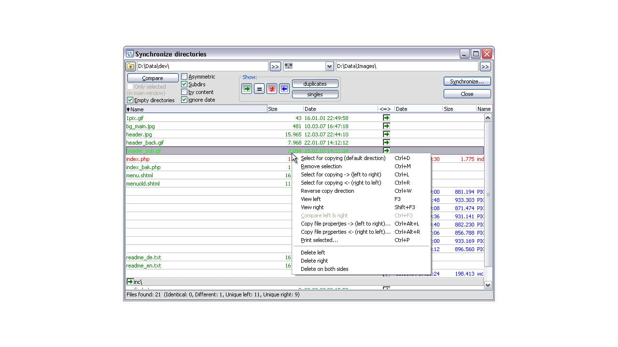Choose Remove selection from the context menu
The image size is (618, 347).
coord(321,166)
